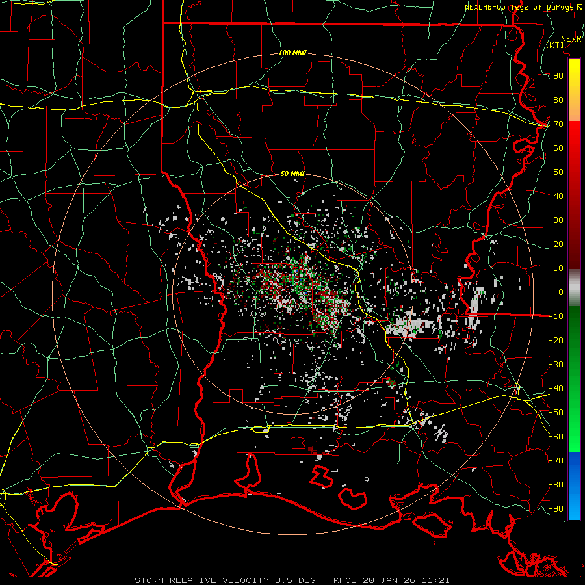This screenshot has height=585, width=585.
Task: Click the (KT) units label above color scale
Action: click(554, 45)
